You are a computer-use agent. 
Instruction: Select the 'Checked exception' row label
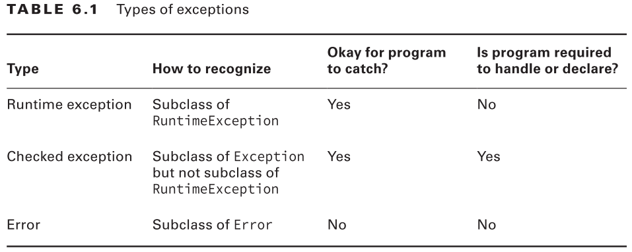pyautogui.click(x=69, y=156)
